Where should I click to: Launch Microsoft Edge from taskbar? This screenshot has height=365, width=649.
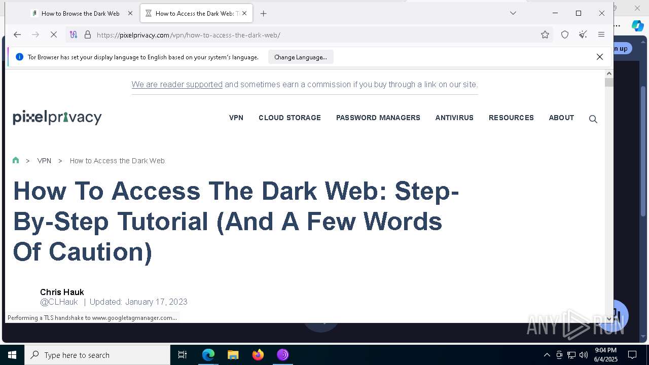tap(208, 355)
